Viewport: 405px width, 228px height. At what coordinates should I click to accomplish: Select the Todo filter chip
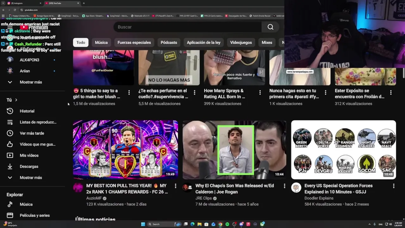(81, 42)
